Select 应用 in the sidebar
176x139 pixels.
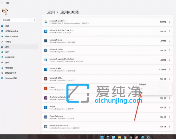click(x=19, y=47)
